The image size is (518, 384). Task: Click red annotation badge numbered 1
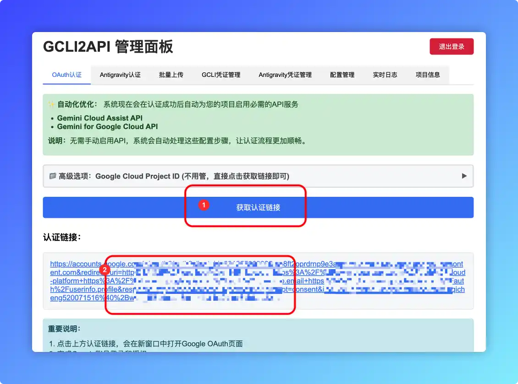204,205
